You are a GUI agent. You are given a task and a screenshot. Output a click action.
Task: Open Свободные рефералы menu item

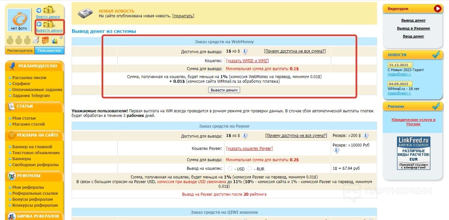coord(35,165)
